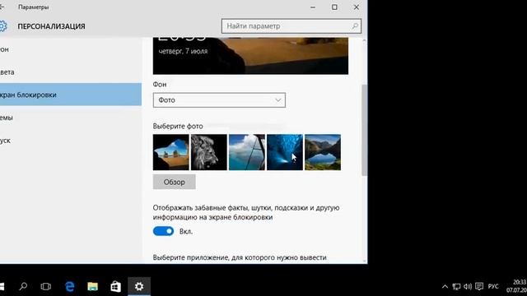
Task: Show hidden tray icons with the chevron
Action: click(445, 286)
